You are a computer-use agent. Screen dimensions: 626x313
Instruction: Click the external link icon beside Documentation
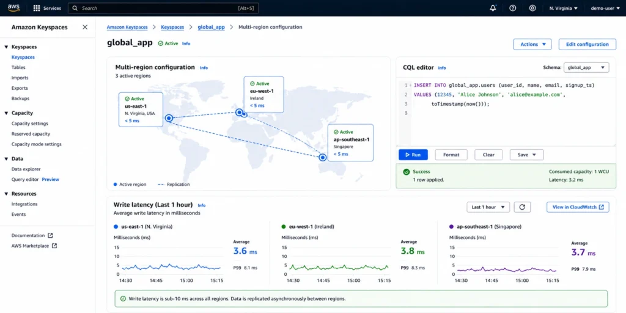click(x=50, y=235)
